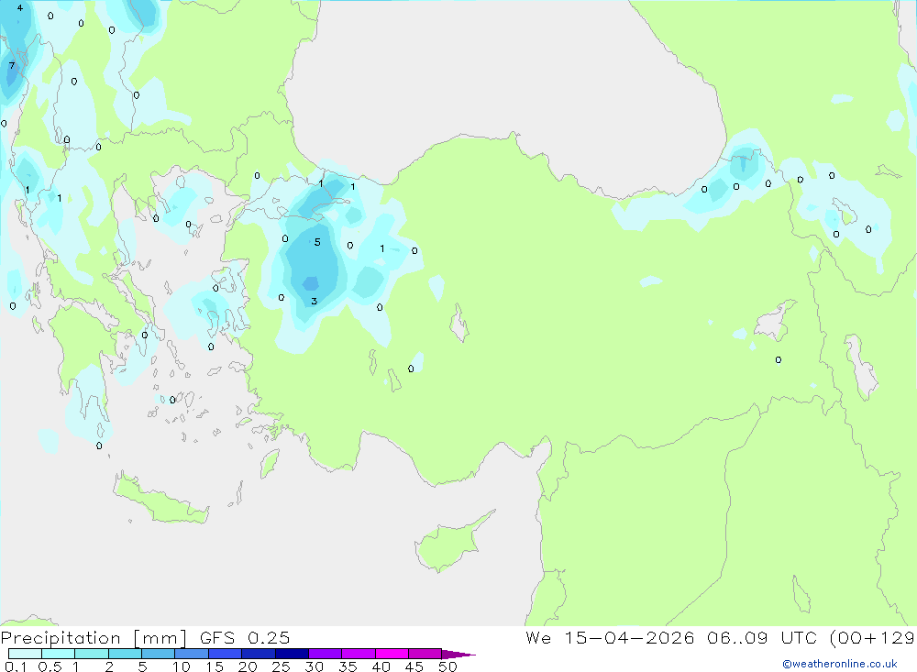
Task: Pick the 0.5–1 mm legend swatch
Action: [58, 654]
